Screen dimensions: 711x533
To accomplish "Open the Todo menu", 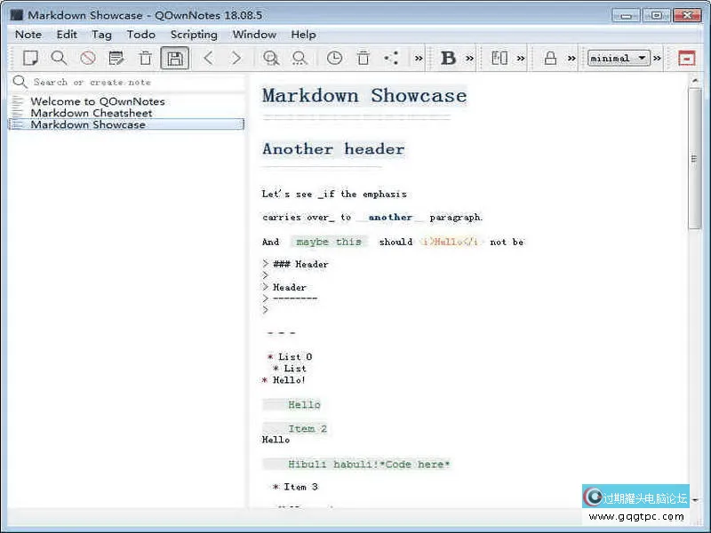I will [x=140, y=35].
